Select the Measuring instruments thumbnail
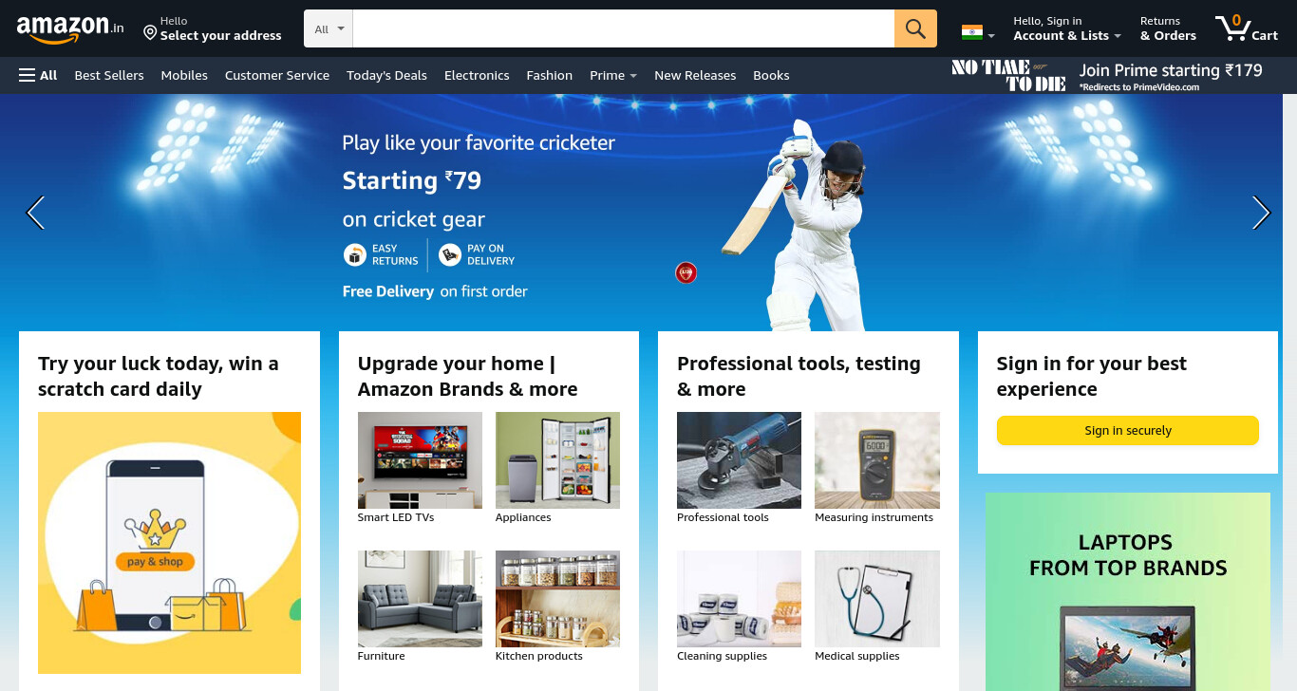The width and height of the screenshot is (1297, 691). coord(877,460)
